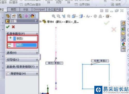This screenshot has width=129, height=94.
Task: Collapse the 轮廓和路径(P) section
Action: click(37, 33)
